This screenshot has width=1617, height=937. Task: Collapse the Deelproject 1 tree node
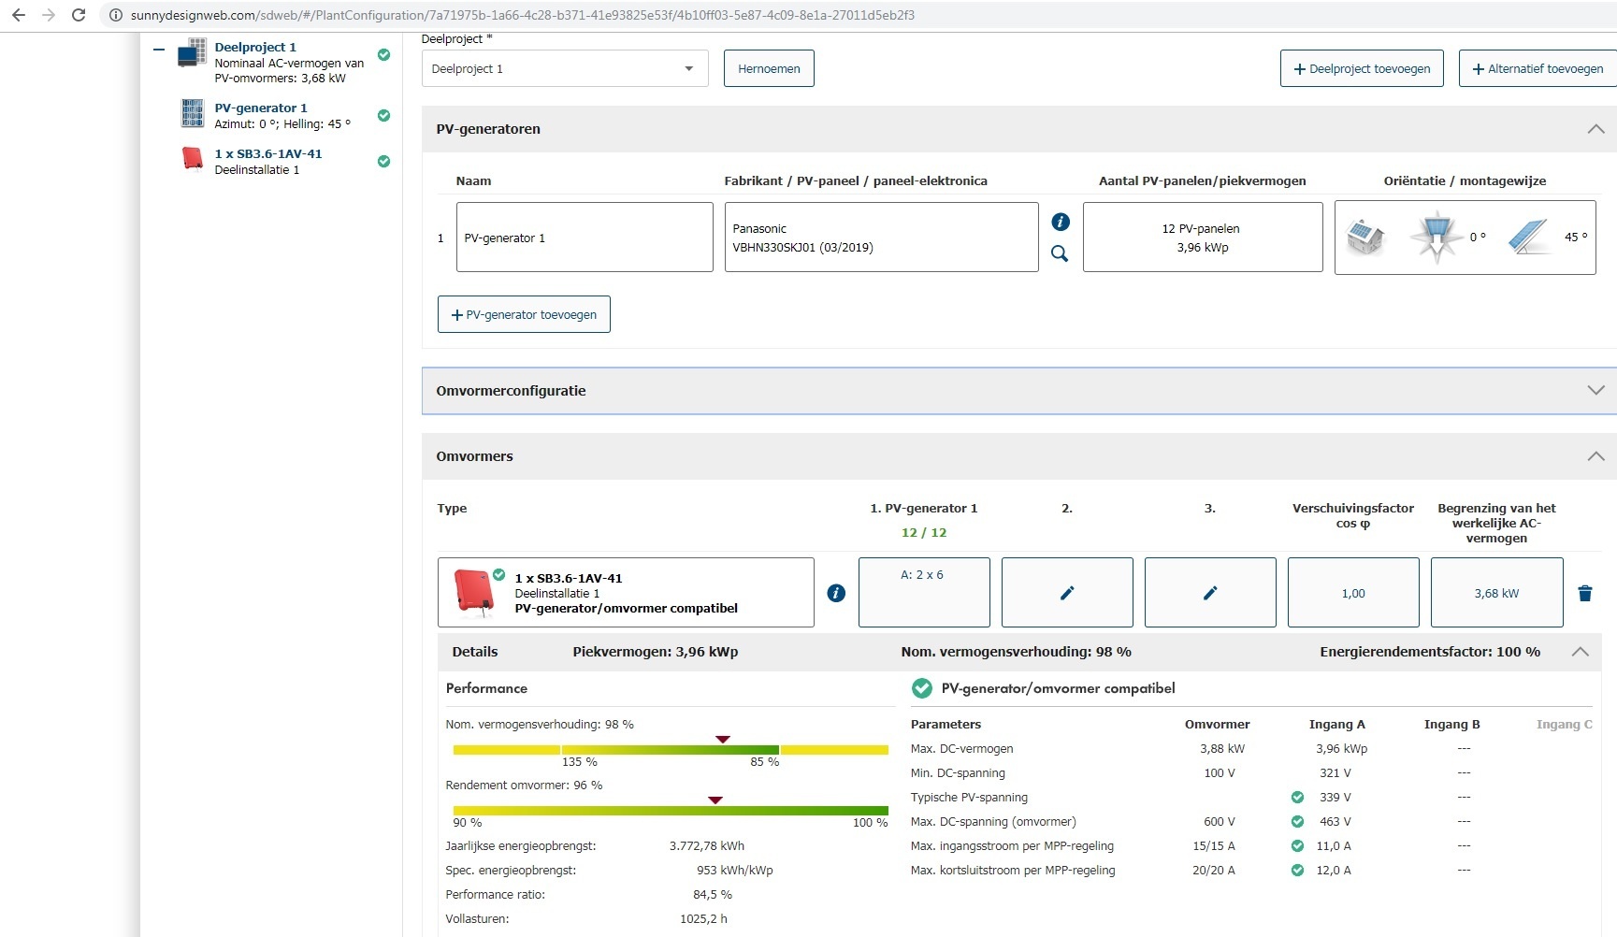click(x=159, y=50)
